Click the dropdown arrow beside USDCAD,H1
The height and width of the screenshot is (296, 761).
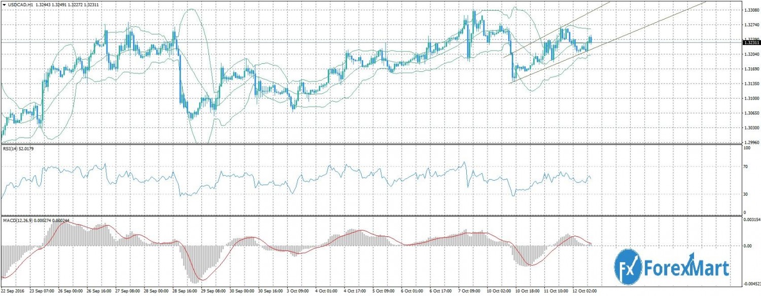(4, 5)
